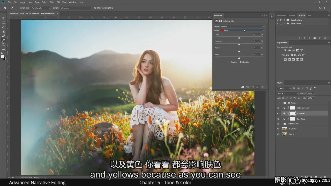The image size is (331, 186).
Task: Hide the Base Tone layer
Action: [x=278, y=119]
